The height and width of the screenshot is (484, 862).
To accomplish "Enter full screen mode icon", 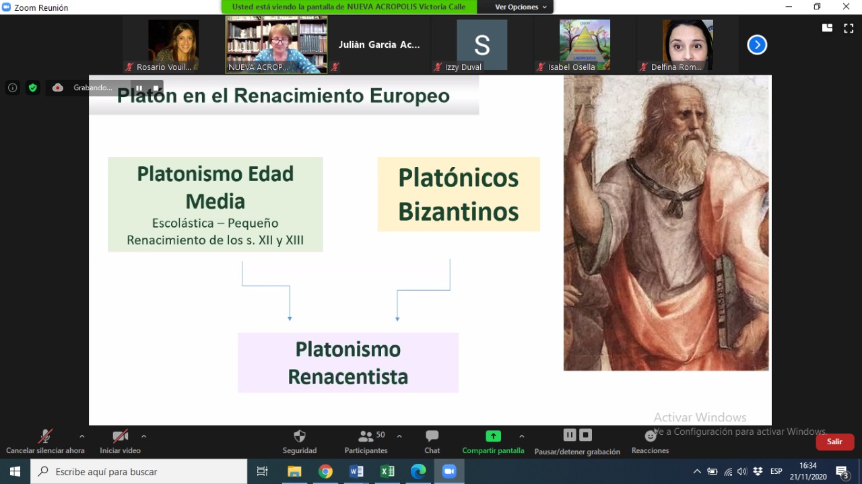I will click(x=849, y=28).
